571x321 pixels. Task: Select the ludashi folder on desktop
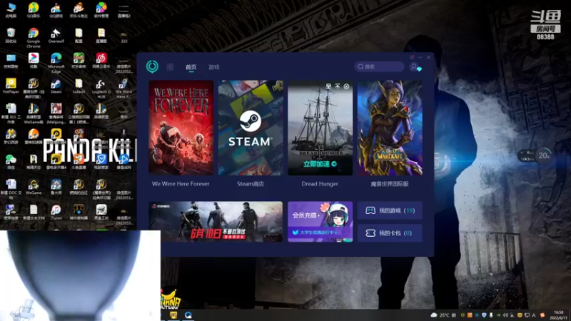[79, 86]
